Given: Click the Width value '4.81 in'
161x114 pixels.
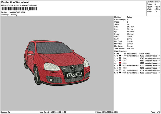Looking at the screenshot, I should pos(157,9).
